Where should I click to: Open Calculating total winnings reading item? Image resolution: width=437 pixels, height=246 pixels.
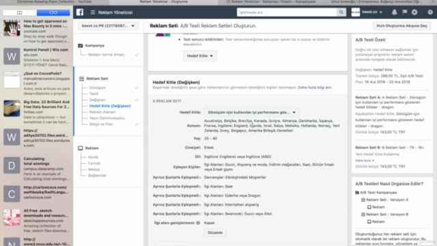36,169
